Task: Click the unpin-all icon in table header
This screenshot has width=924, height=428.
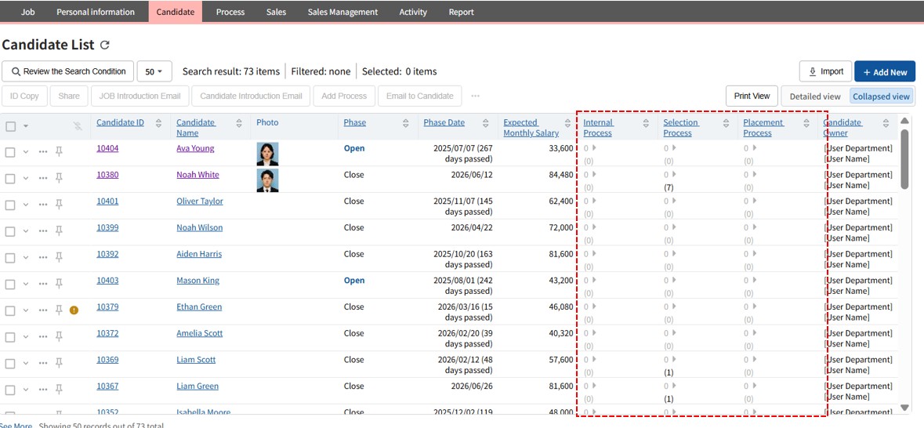Action: pyautogui.click(x=77, y=125)
